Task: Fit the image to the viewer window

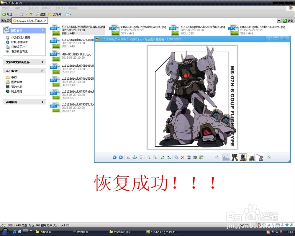Action: pyautogui.click(x=135, y=157)
